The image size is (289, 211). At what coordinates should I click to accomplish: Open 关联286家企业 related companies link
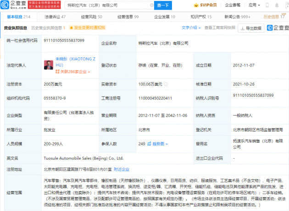coord(73,72)
